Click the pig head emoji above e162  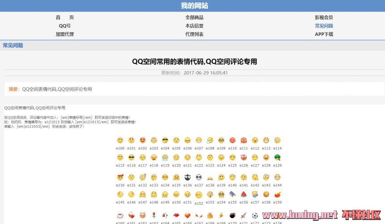point(143,216)
